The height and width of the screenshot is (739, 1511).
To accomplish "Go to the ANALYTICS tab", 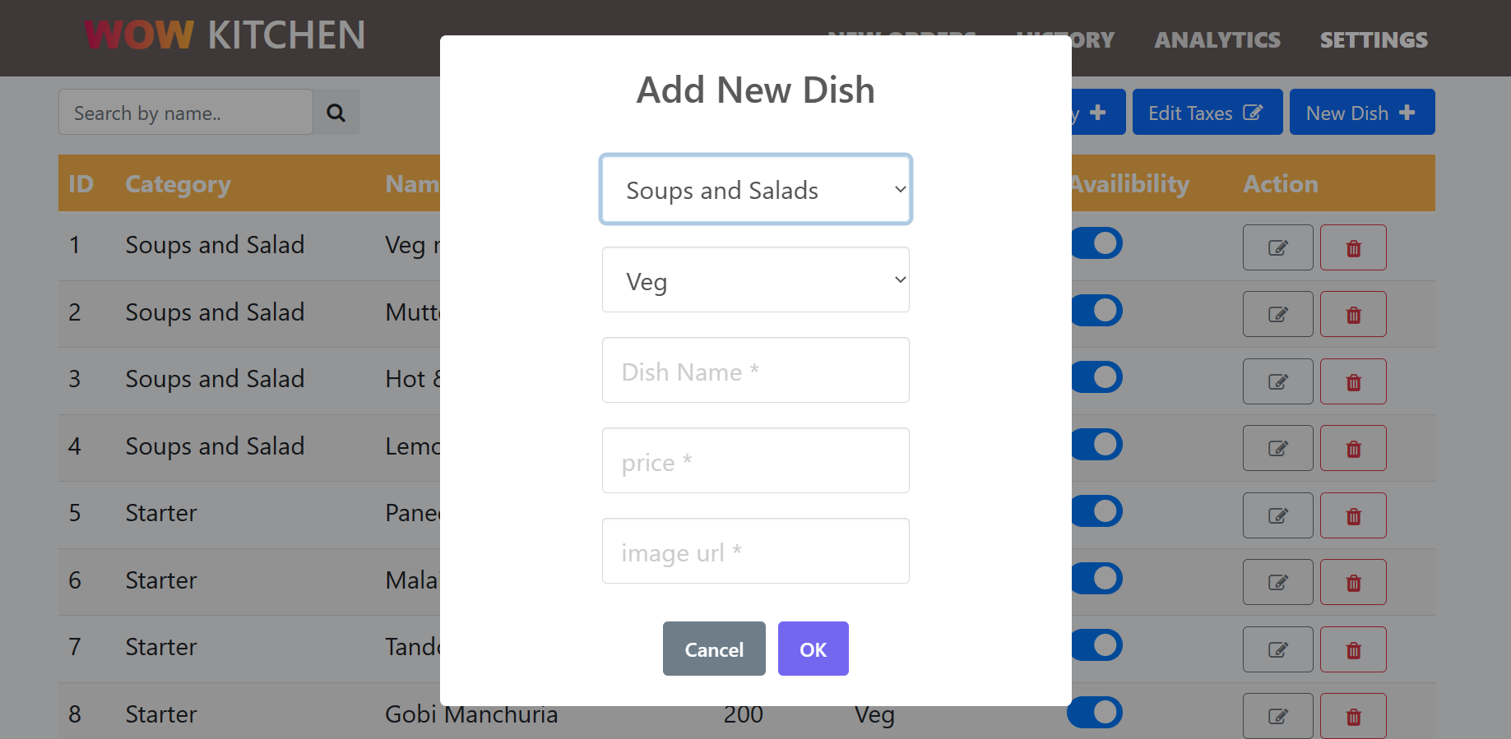I will [1217, 39].
